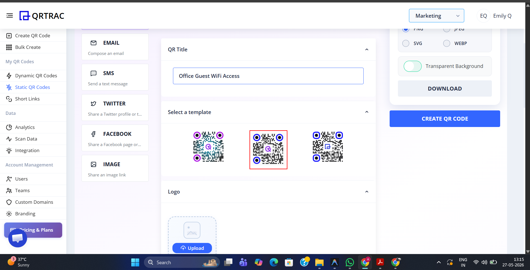This screenshot has height=270, width=530.
Task: Select the FACEBOOK QR type card
Action: pyautogui.click(x=115, y=138)
